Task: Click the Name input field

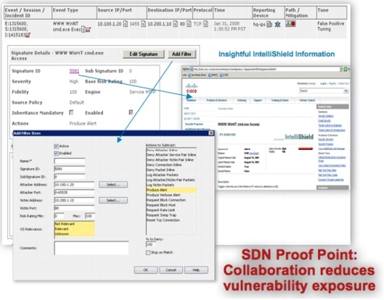Action: (70, 161)
